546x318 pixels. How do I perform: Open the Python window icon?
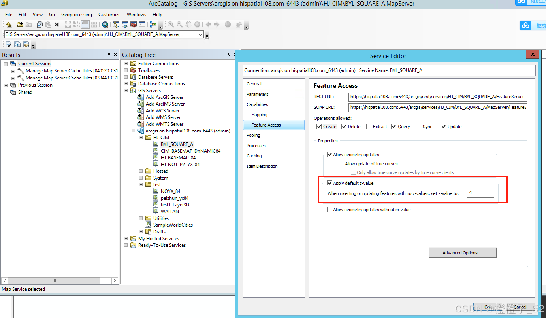coord(142,25)
